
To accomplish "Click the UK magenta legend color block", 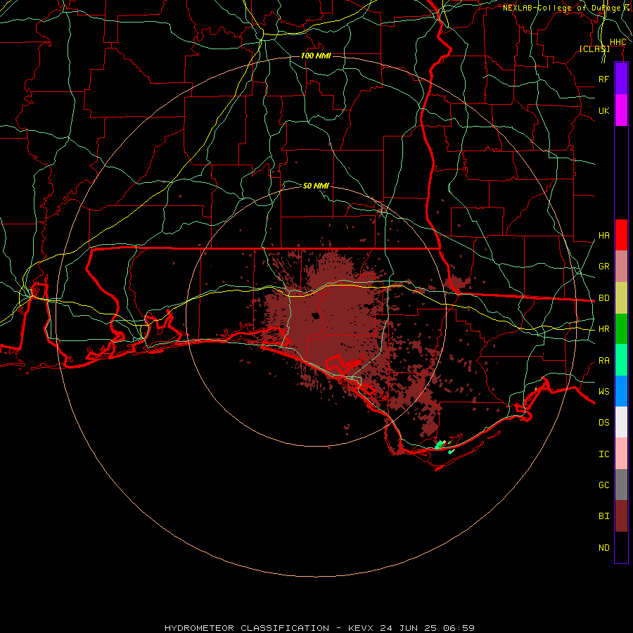I will pyautogui.click(x=621, y=110).
